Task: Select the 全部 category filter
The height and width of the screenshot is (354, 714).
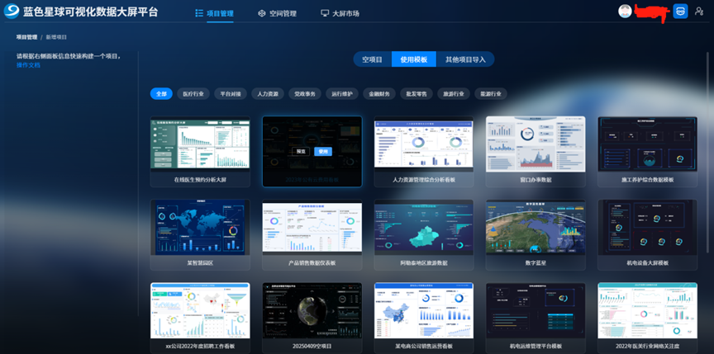Action: [161, 94]
